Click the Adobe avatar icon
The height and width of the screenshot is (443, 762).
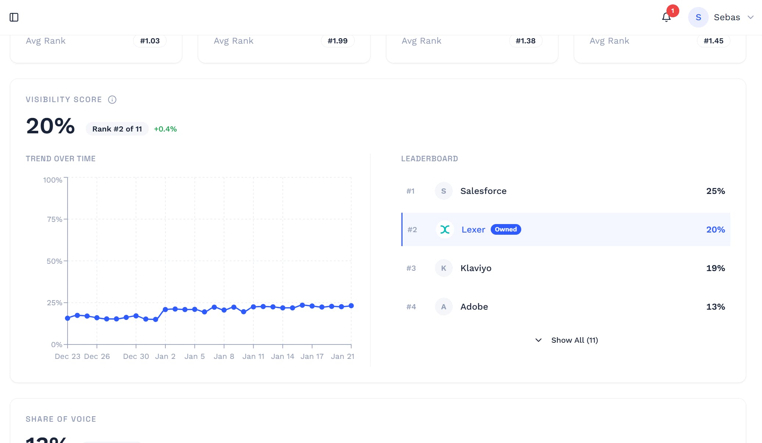444,307
